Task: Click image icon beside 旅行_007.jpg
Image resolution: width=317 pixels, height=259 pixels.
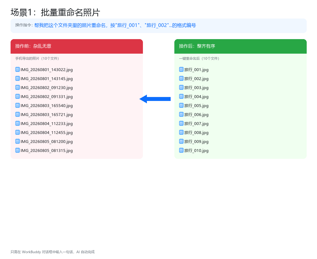Action: pos(181,123)
